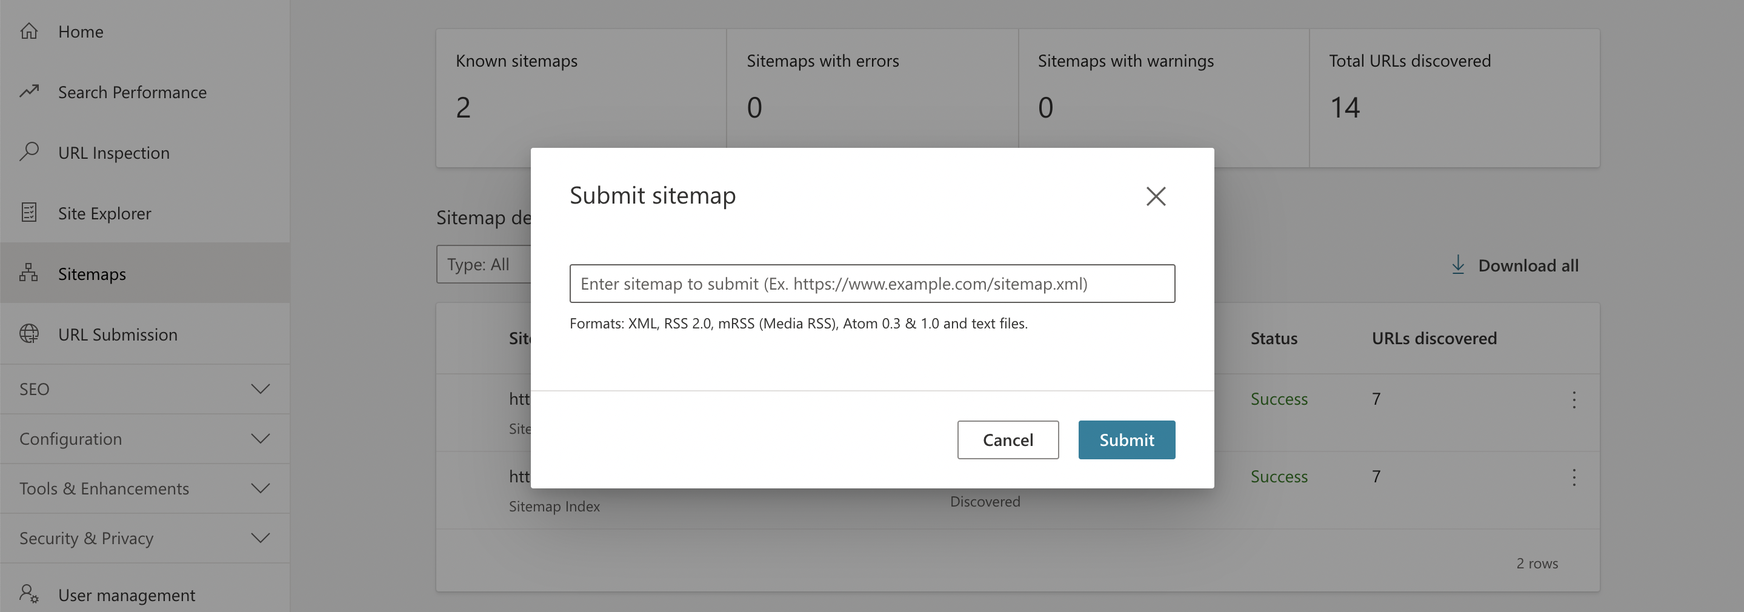The image size is (1744, 612).
Task: Select Sitemaps in the sidebar
Action: (x=145, y=273)
